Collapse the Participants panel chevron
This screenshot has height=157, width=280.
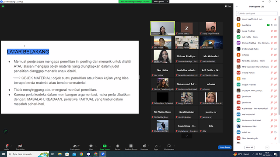click(237, 7)
